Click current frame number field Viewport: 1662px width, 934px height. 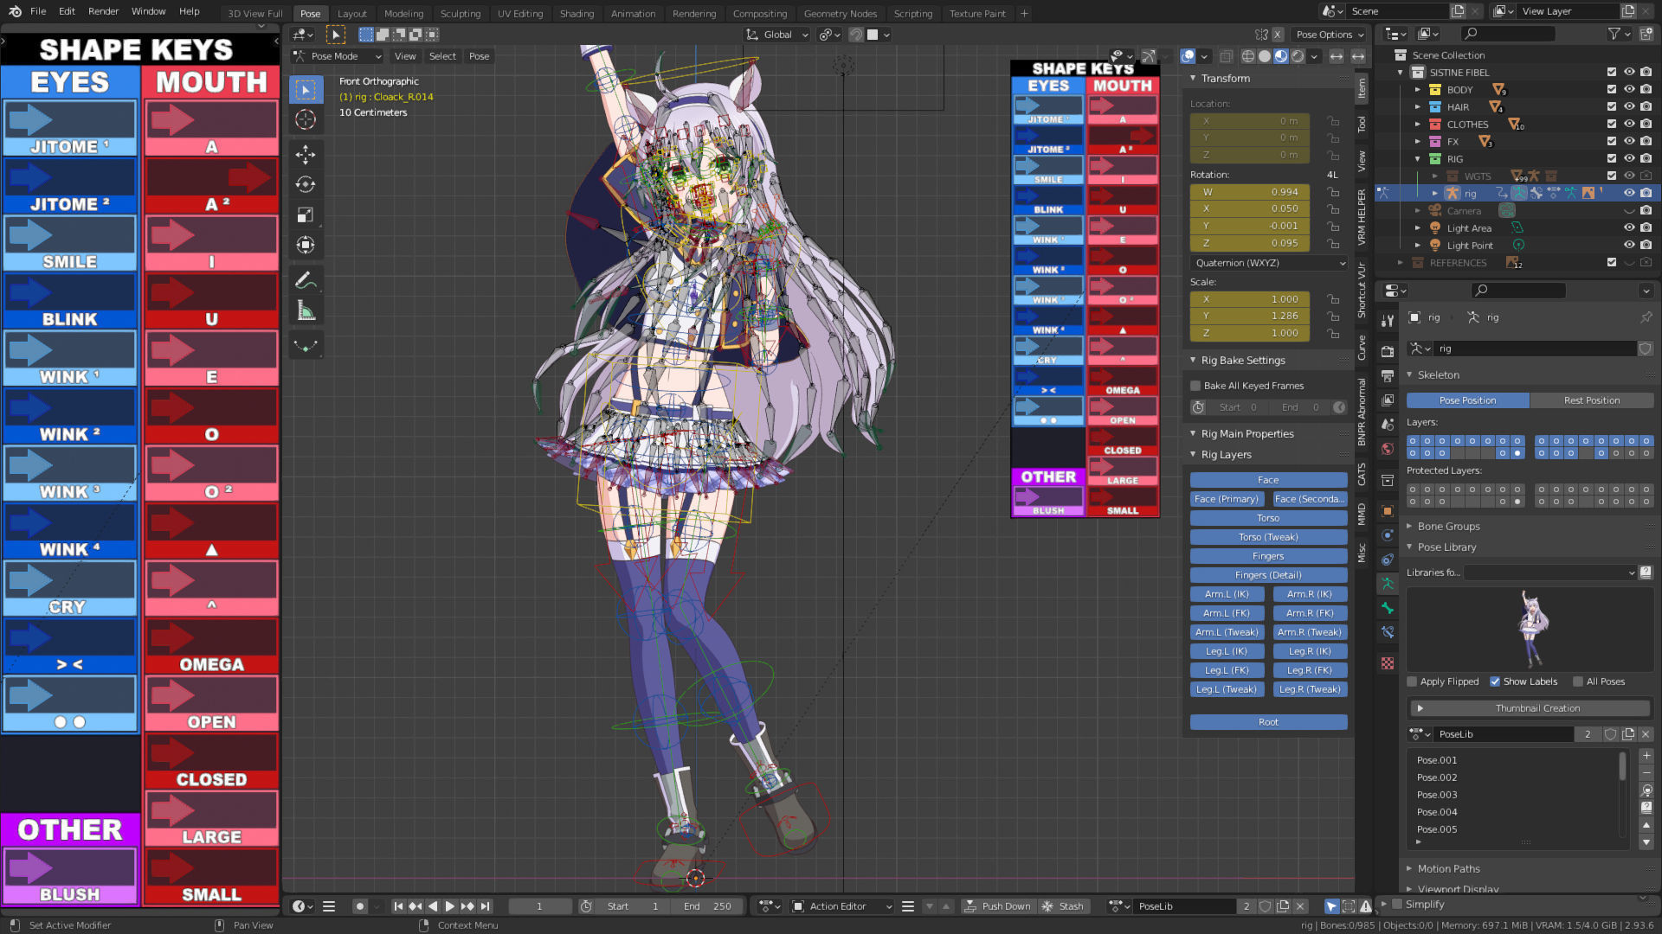(x=539, y=906)
